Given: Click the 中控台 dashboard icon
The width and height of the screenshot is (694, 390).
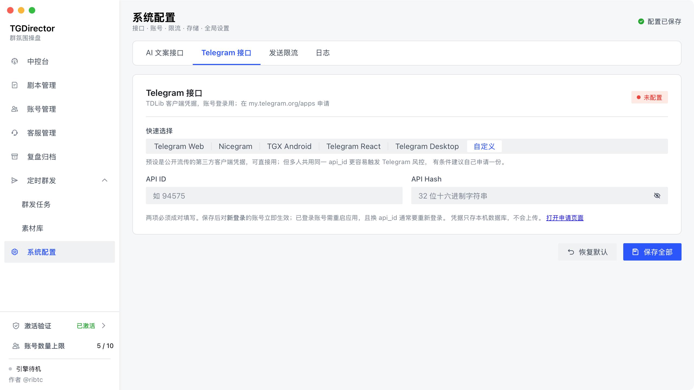Looking at the screenshot, I should (15, 61).
